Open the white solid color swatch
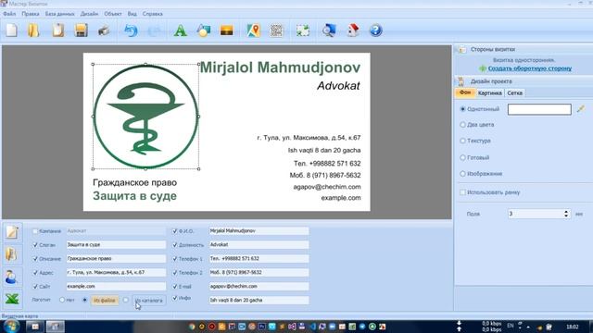The width and height of the screenshot is (593, 333). pos(539,109)
